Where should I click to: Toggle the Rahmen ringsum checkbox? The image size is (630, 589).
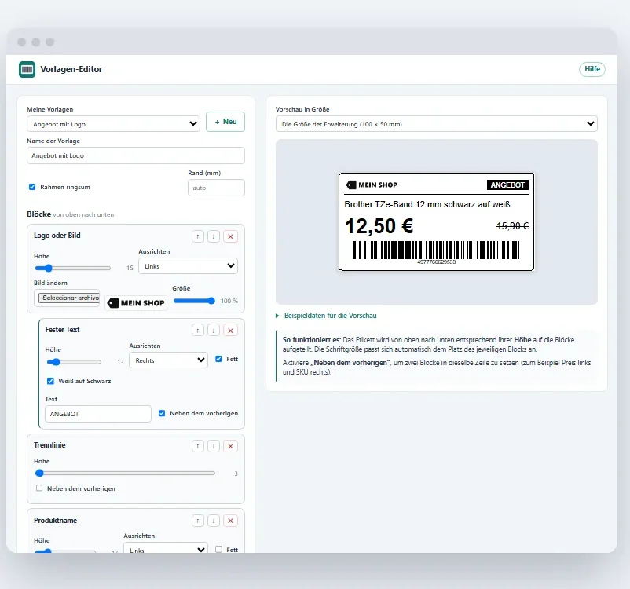point(32,187)
